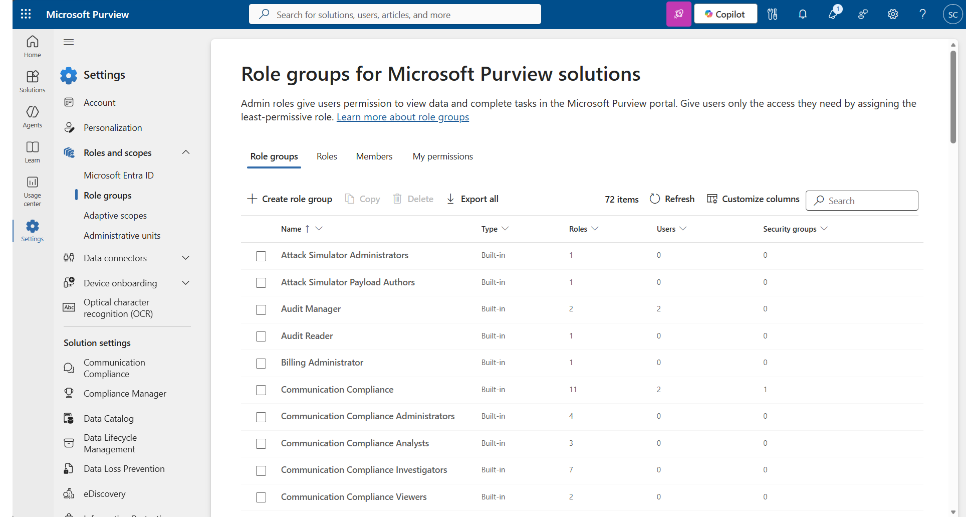Click the Data Loss Prevention icon

[x=69, y=468]
